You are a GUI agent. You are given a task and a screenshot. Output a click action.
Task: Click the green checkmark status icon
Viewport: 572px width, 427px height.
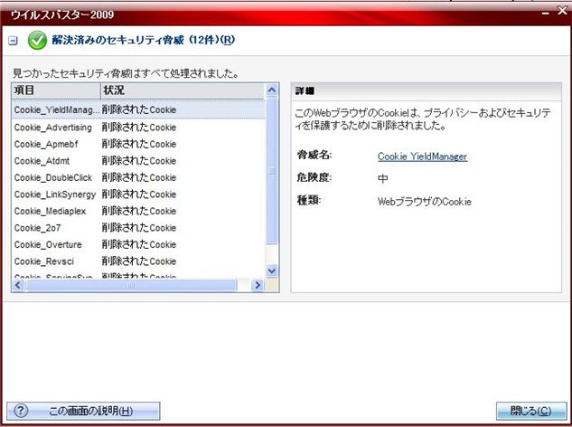(x=37, y=40)
